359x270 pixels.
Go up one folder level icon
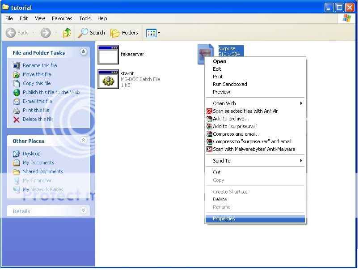[x=67, y=33]
